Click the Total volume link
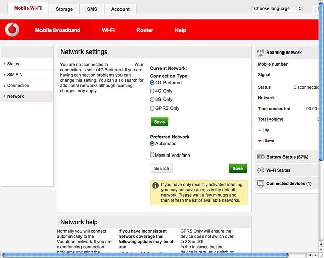This screenshot has width=324, height=258. tap(271, 119)
